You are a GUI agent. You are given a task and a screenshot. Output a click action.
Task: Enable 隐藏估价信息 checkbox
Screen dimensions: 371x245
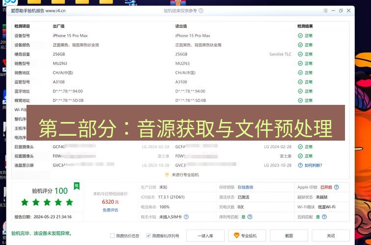tap(112, 236)
